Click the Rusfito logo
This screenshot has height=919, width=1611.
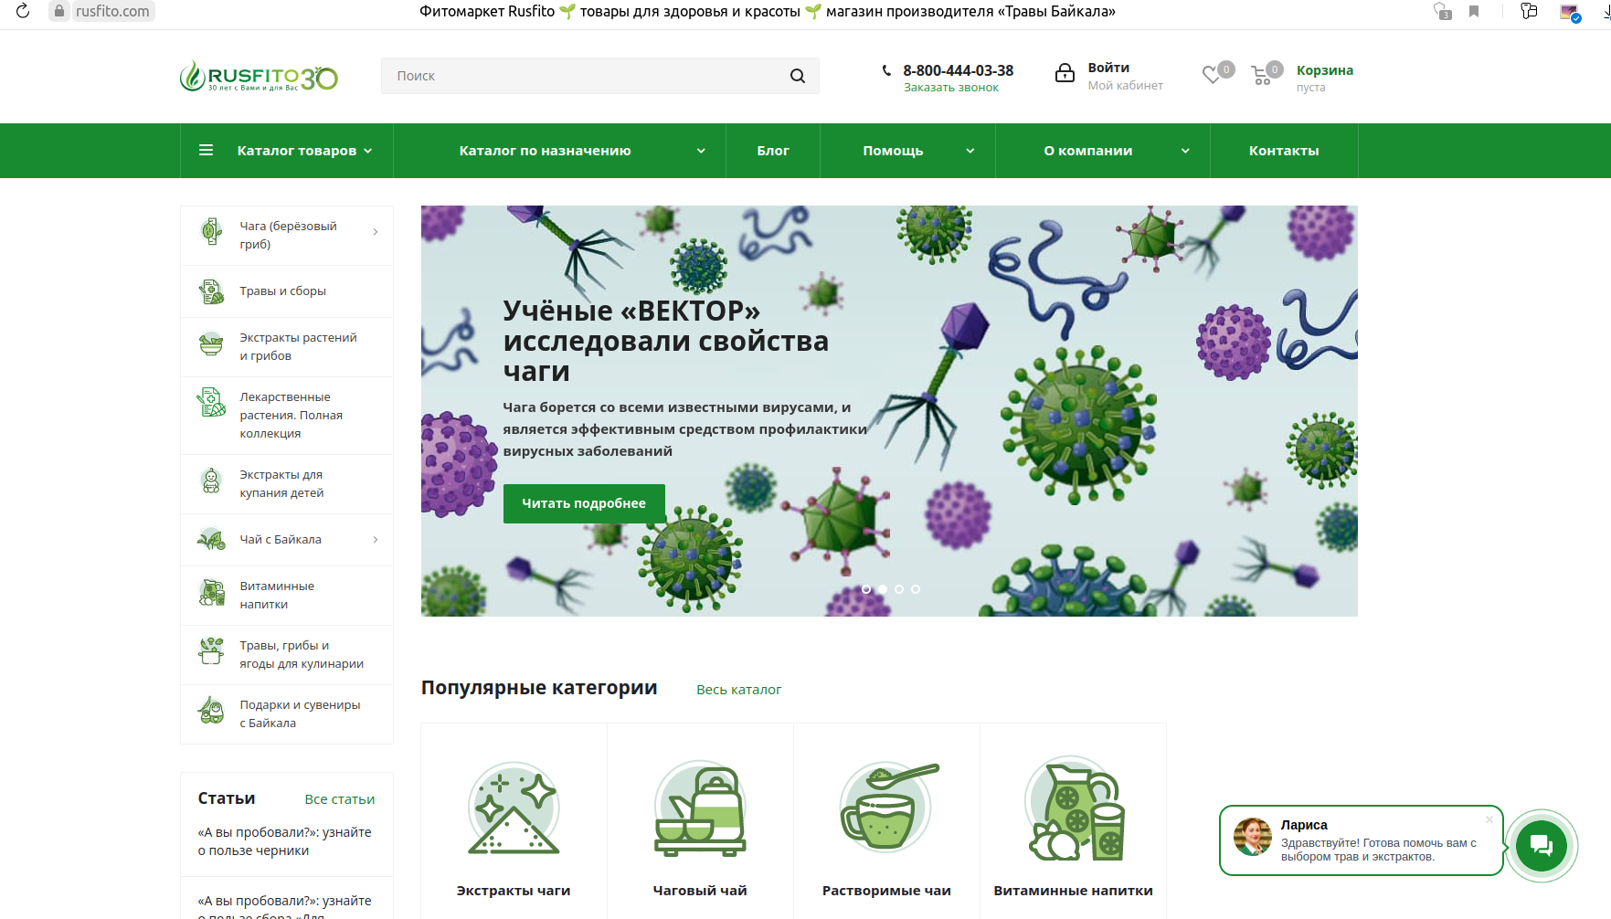259,77
